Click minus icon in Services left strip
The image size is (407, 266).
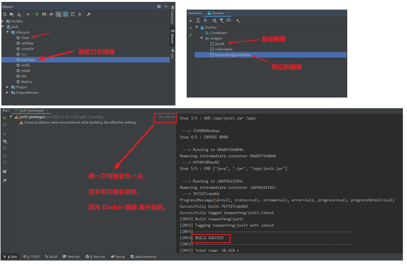(x=190, y=28)
